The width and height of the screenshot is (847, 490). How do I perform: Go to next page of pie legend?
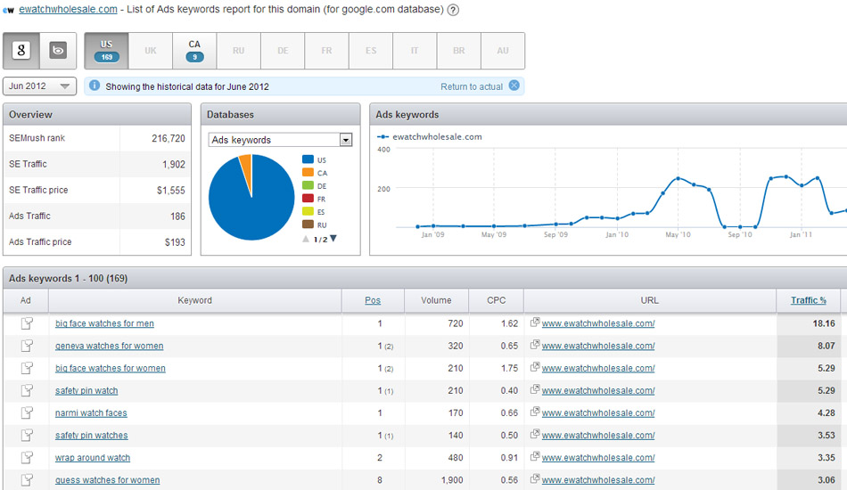[333, 239]
